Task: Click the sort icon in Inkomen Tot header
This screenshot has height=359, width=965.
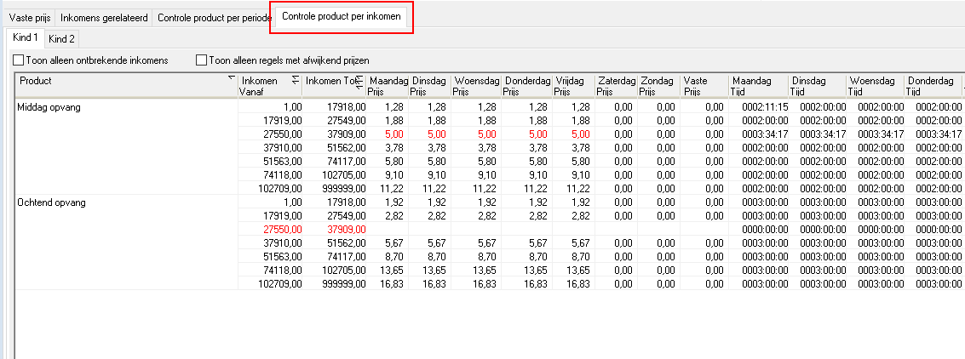Action: (x=359, y=81)
